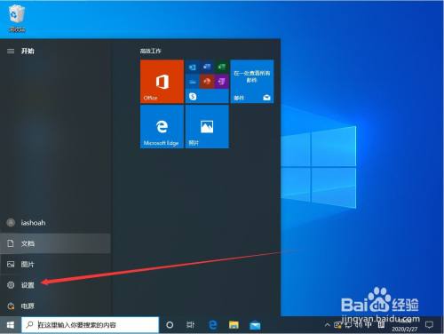Screen dimensions: 444x334
Task: Launch Edge from the taskbar
Action: point(212,325)
